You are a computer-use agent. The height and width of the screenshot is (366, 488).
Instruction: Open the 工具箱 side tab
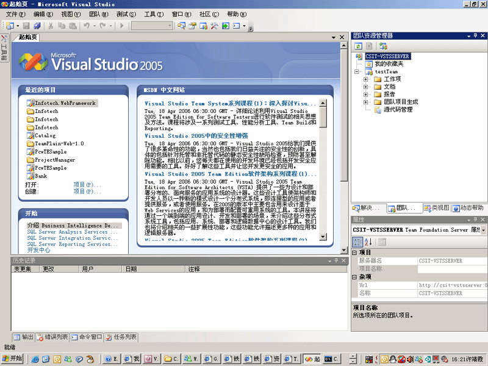coord(4,48)
